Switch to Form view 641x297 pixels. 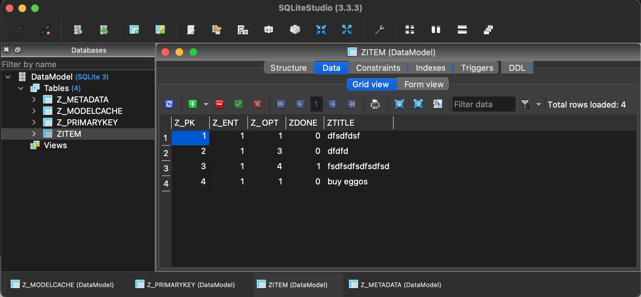424,84
